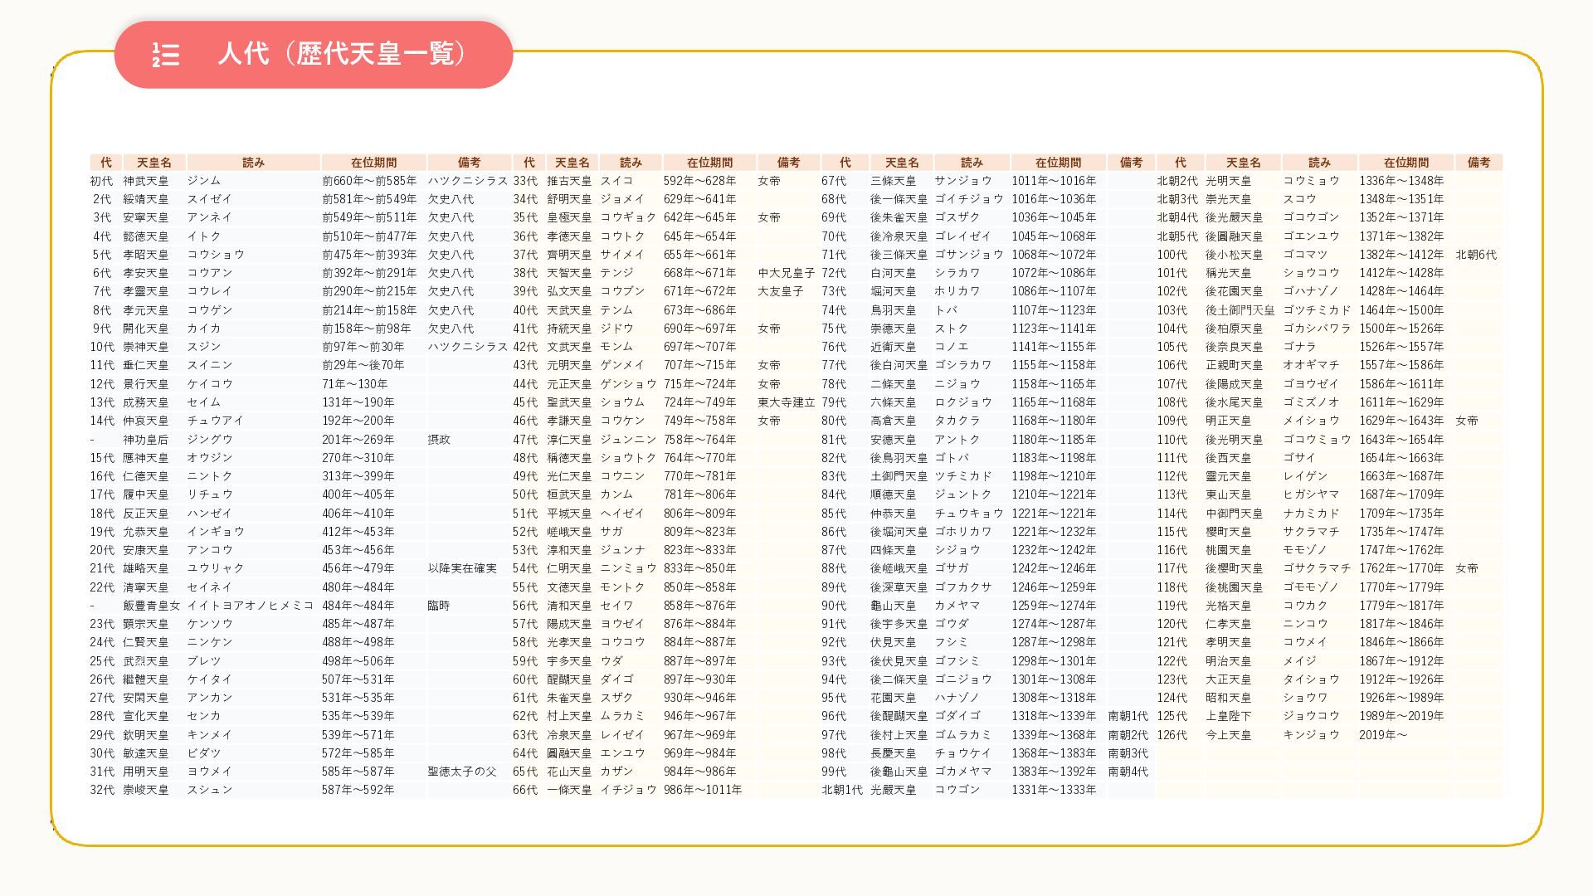The image size is (1593, 896).
Task: Select the title text 人代（歴代天皇一覧）
Action: [342, 54]
